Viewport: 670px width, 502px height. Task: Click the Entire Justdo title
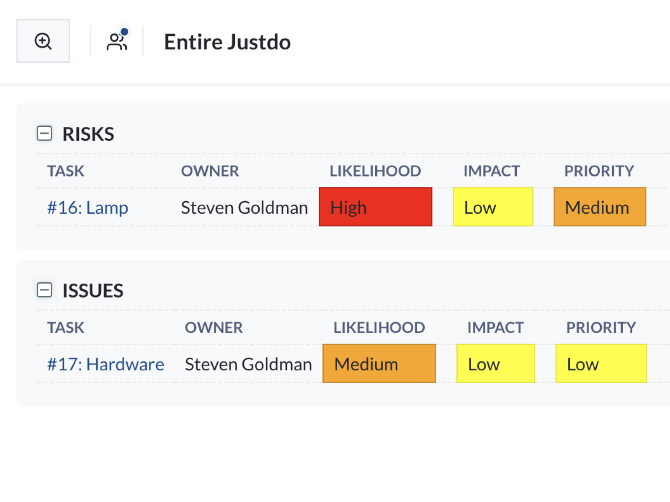[227, 42]
